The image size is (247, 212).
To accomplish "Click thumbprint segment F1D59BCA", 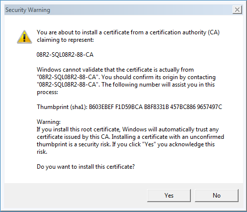I will [x=129, y=107].
